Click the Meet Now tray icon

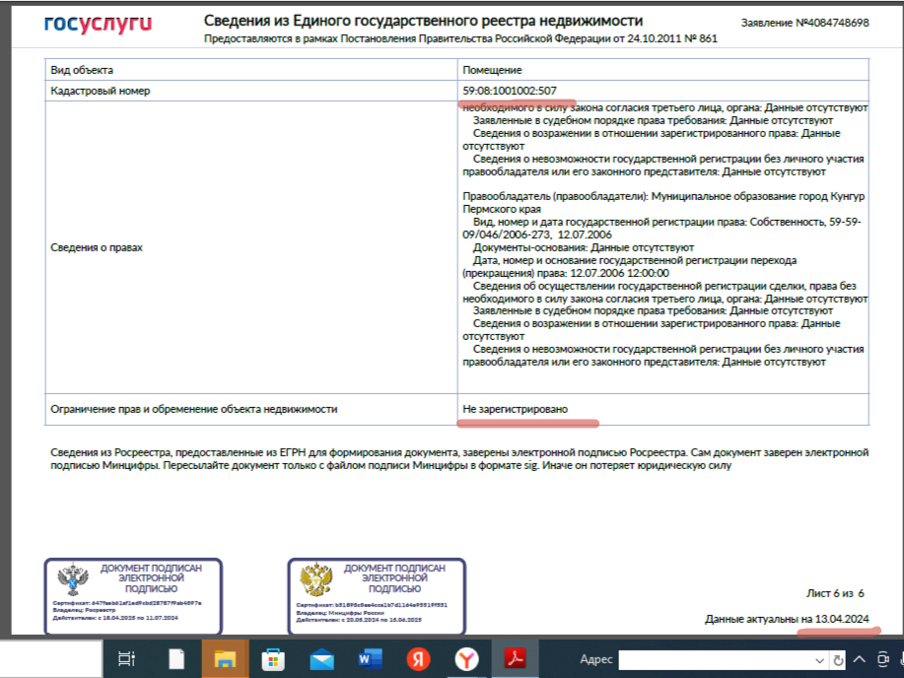[x=882, y=659]
